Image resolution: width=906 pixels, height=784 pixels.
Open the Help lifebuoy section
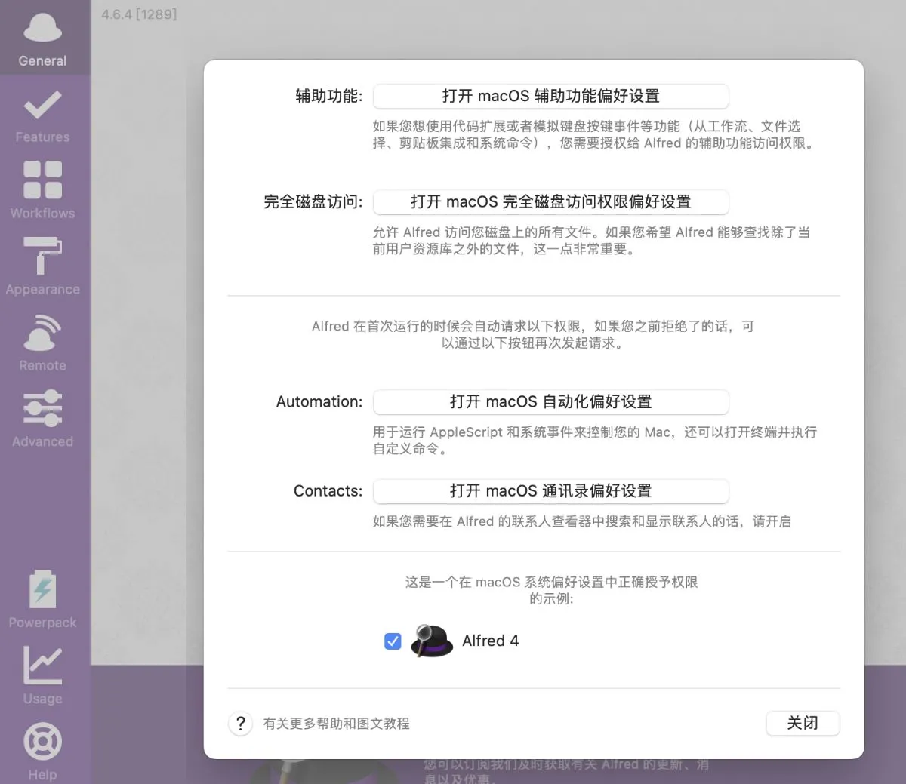43,752
